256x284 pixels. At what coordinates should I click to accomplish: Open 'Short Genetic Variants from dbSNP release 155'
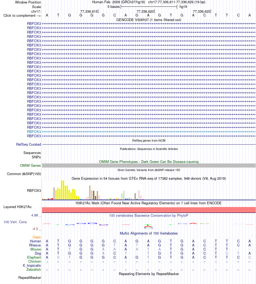[149, 170]
